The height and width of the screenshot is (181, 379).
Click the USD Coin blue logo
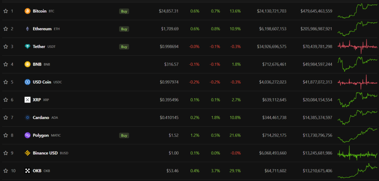point(27,82)
